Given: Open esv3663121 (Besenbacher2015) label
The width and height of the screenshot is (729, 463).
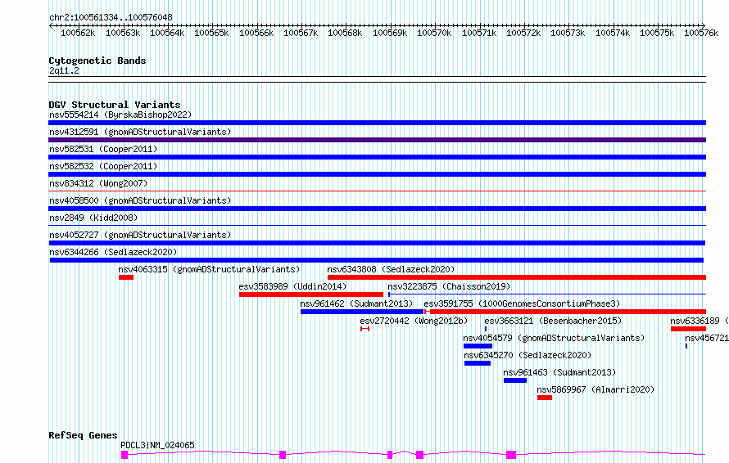Looking at the screenshot, I should click(553, 321).
